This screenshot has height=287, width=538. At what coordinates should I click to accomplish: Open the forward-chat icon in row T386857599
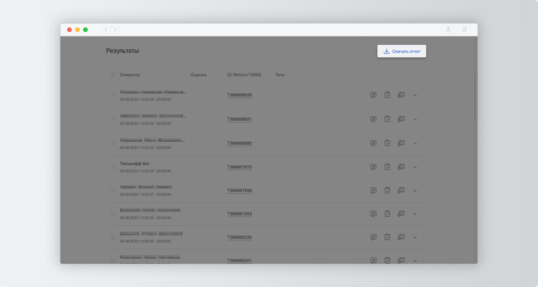tap(373, 190)
